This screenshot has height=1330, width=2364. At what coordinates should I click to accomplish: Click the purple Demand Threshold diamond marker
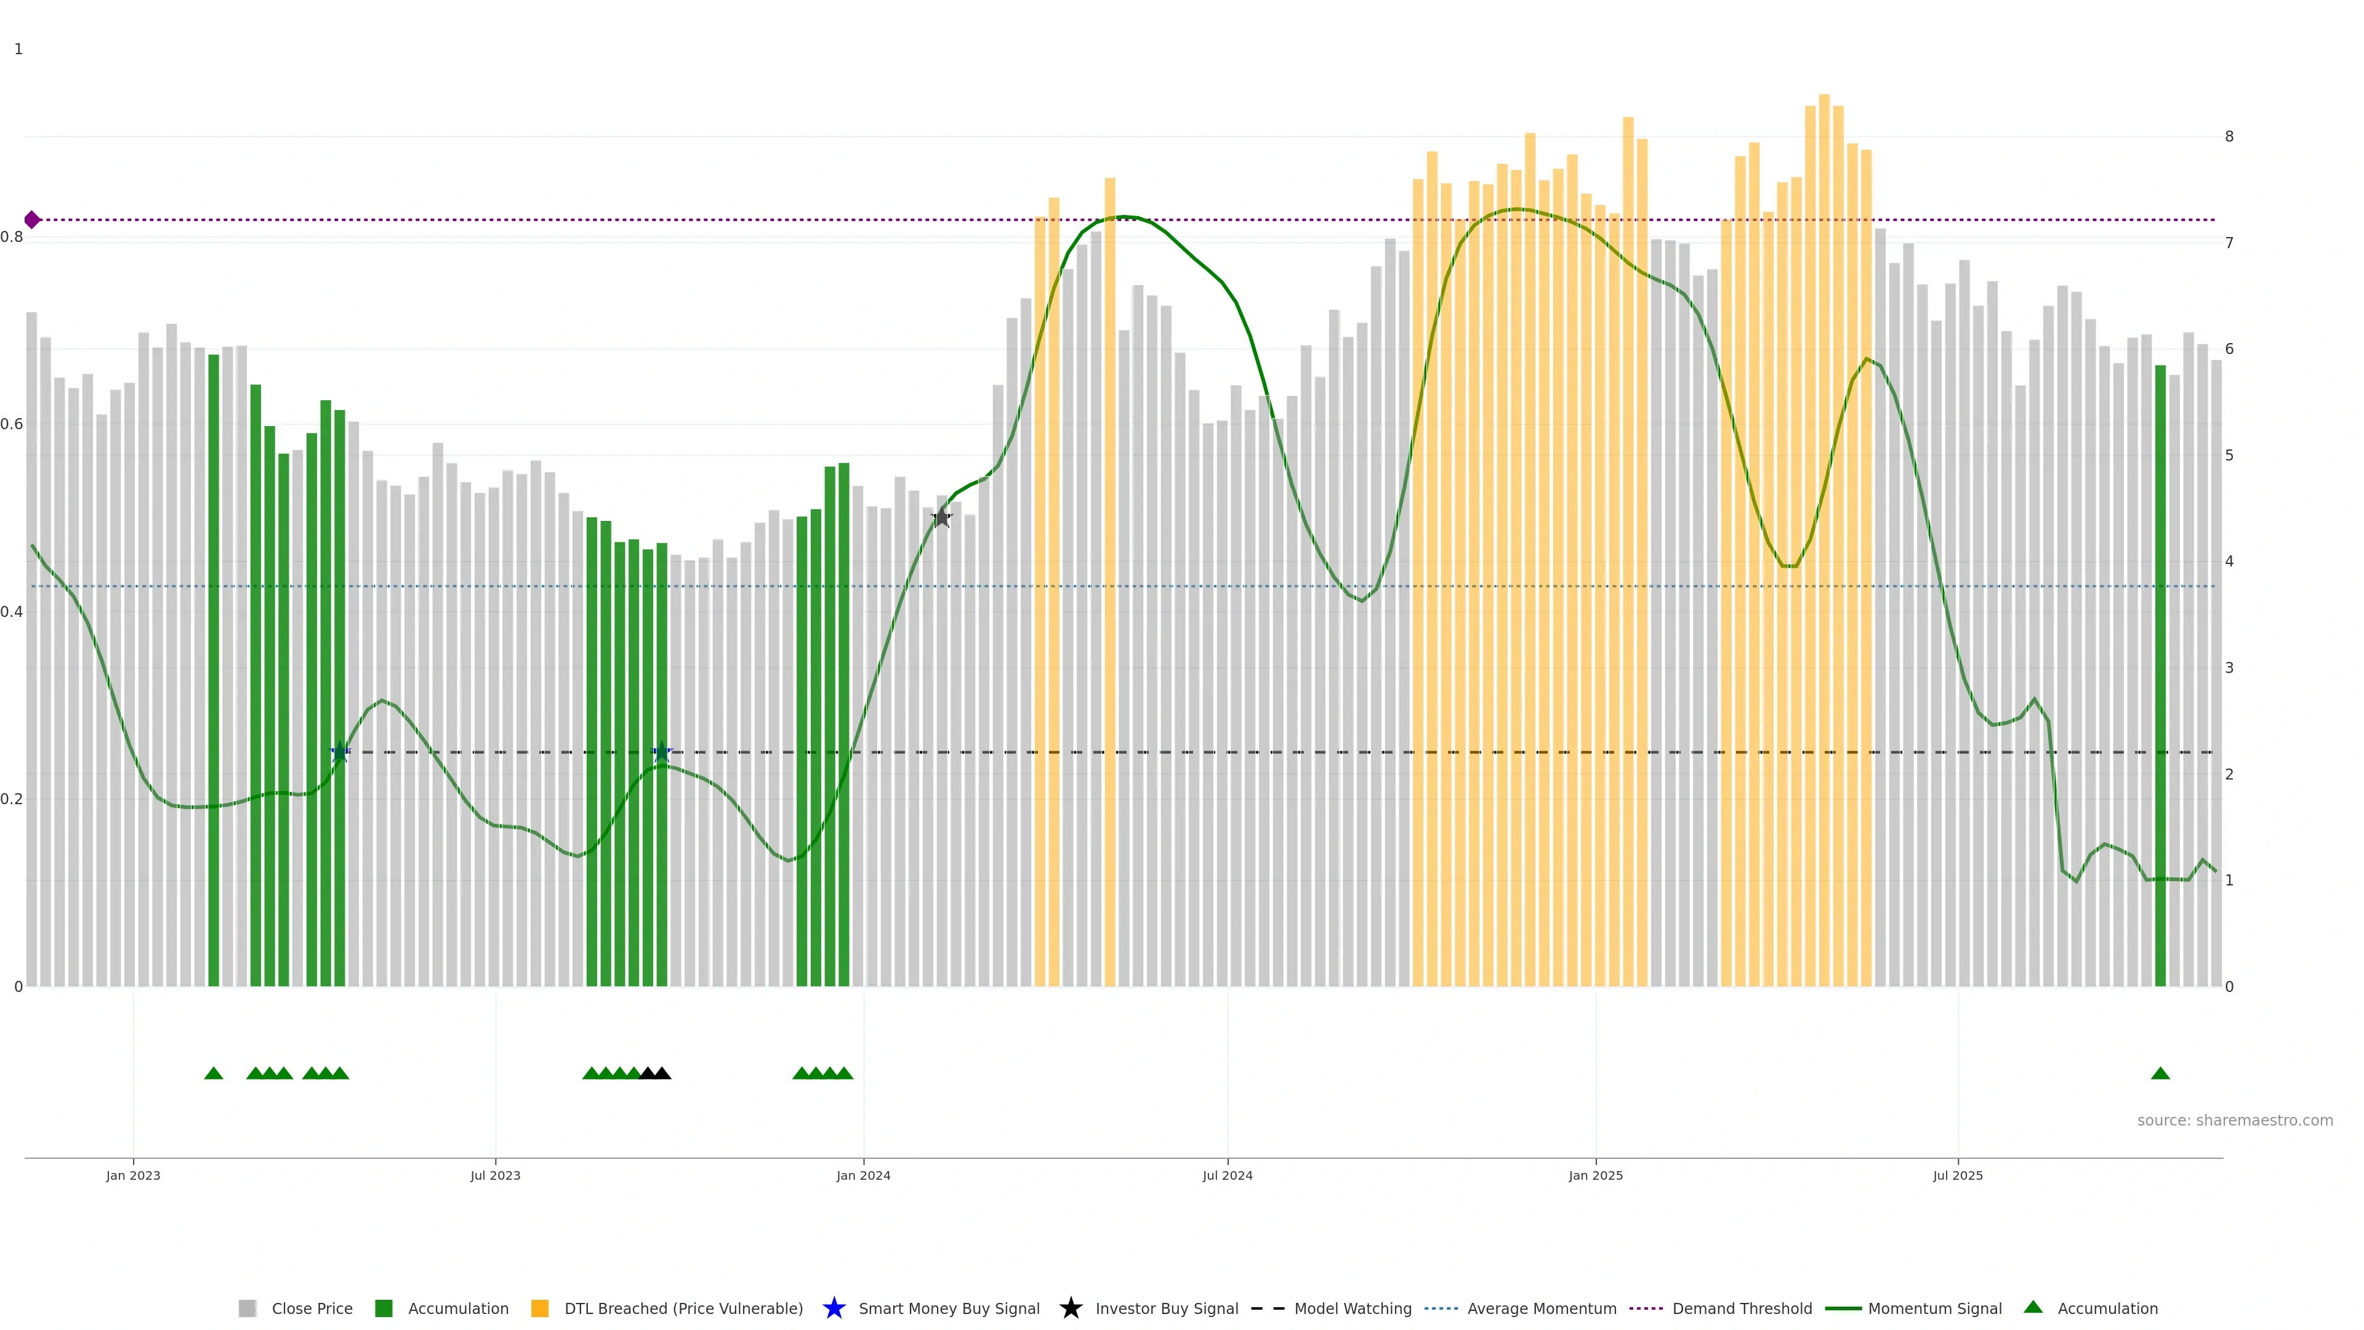[32, 219]
